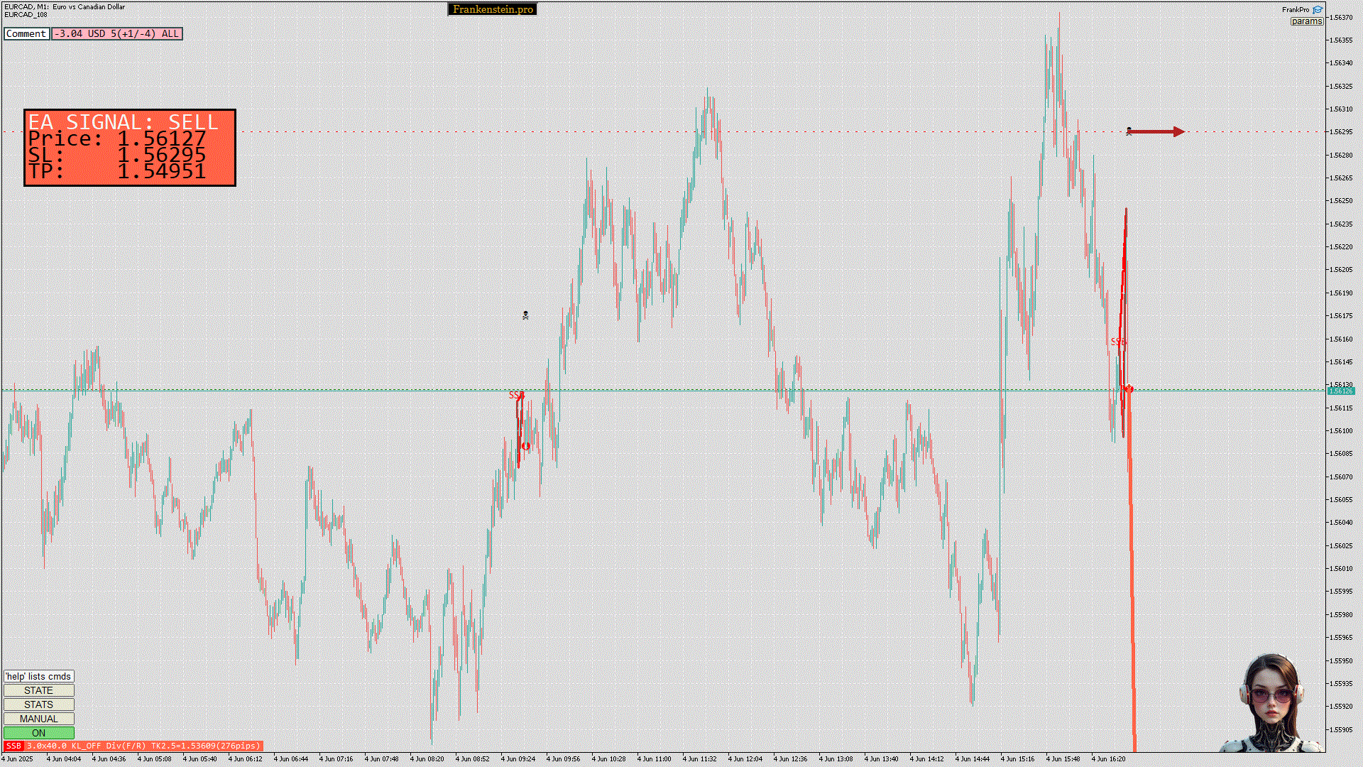
Task: Toggle the green ON button
Action: pos(38,733)
